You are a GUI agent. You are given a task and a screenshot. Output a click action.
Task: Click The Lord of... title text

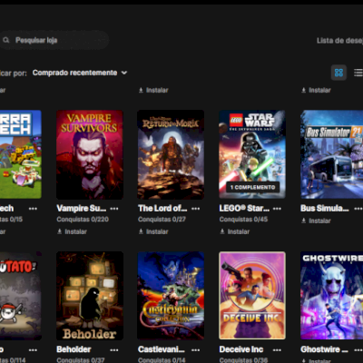point(162,209)
